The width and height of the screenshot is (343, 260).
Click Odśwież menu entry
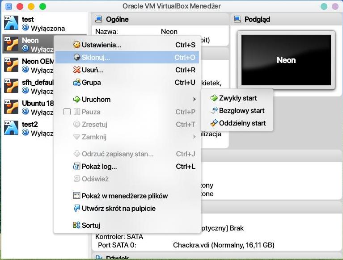pos(127,179)
